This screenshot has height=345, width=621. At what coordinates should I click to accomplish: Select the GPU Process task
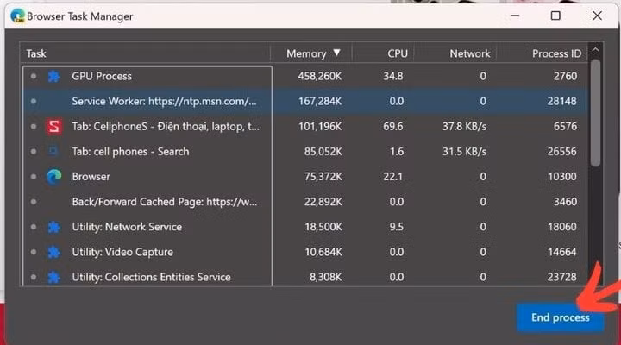[305, 76]
